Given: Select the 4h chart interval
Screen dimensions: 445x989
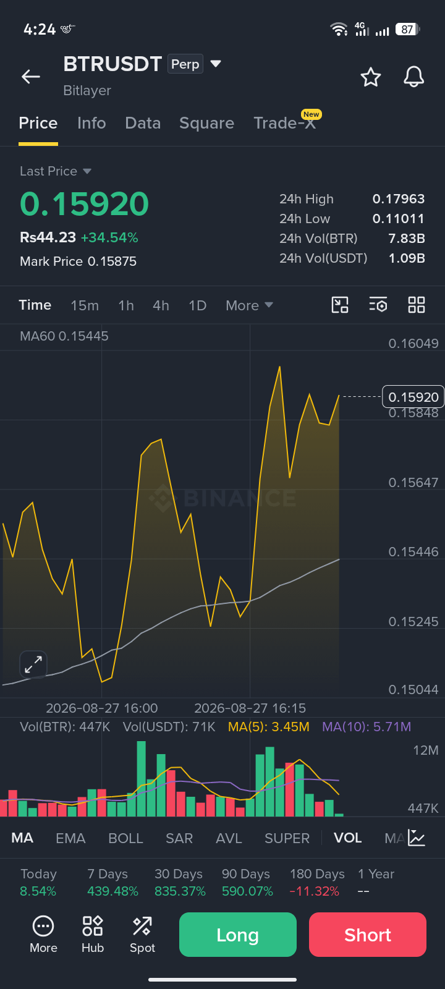Looking at the screenshot, I should pyautogui.click(x=161, y=305).
